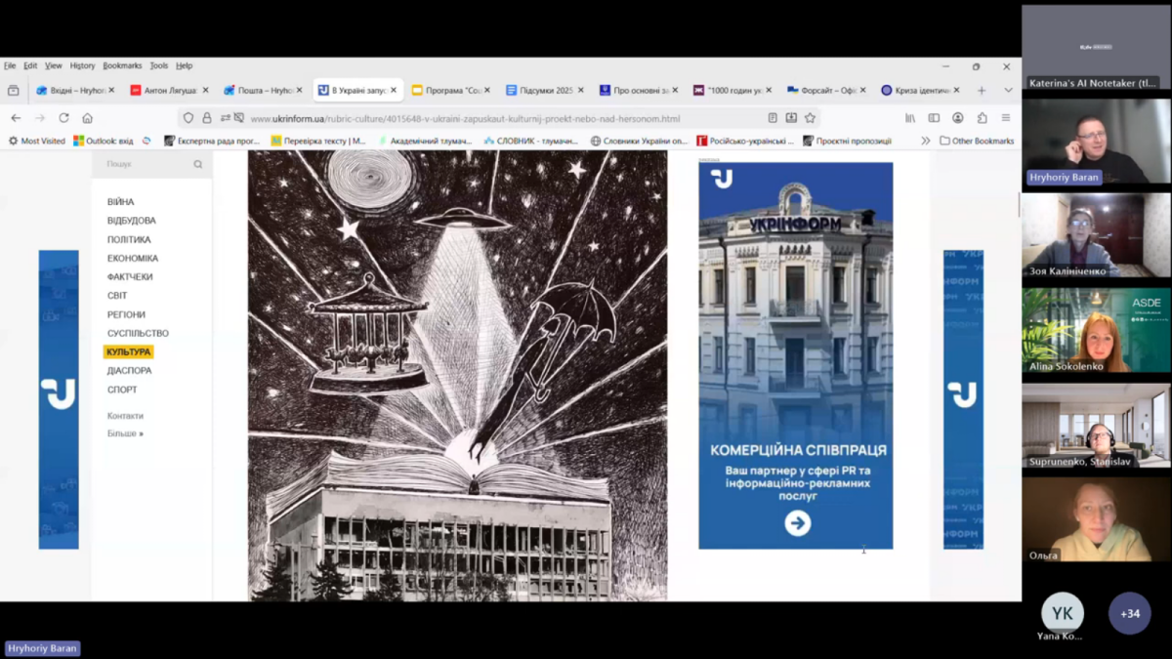Click into the Пошук search field
The width and height of the screenshot is (1172, 659).
coord(145,165)
